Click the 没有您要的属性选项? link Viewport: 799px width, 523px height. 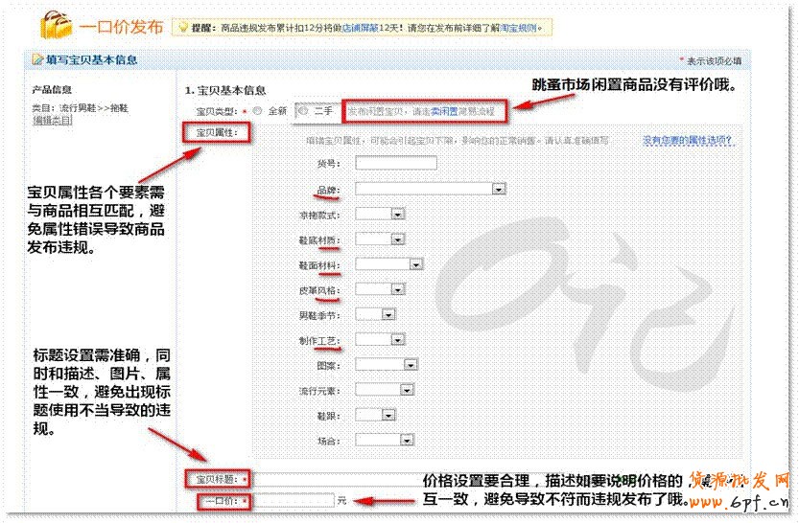tap(687, 140)
